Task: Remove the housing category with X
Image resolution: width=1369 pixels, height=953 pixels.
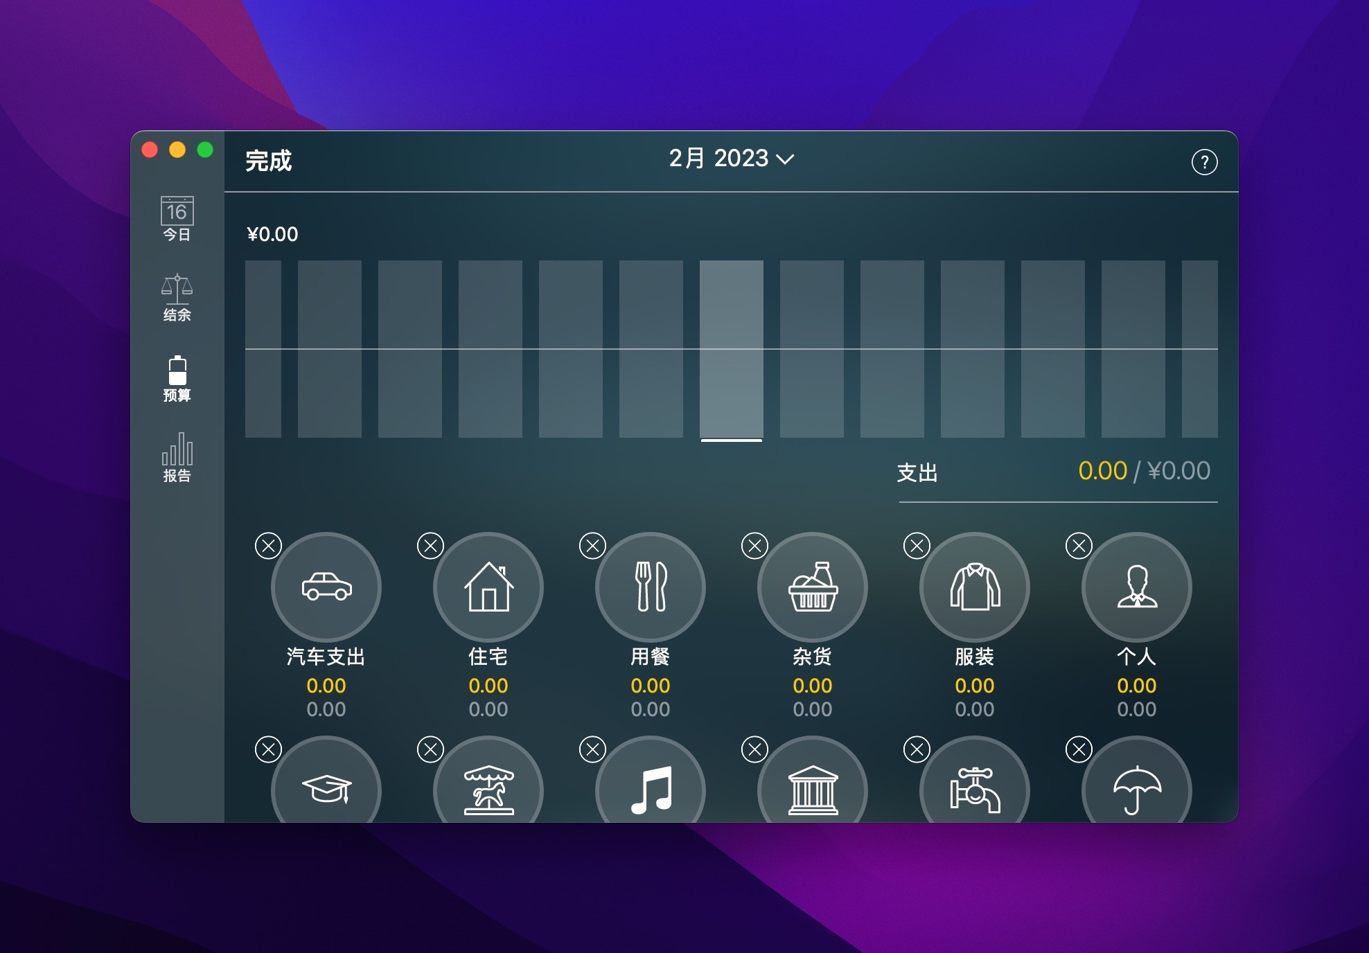Action: pyautogui.click(x=431, y=546)
